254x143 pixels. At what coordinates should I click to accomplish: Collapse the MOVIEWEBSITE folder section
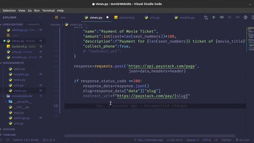(13, 63)
